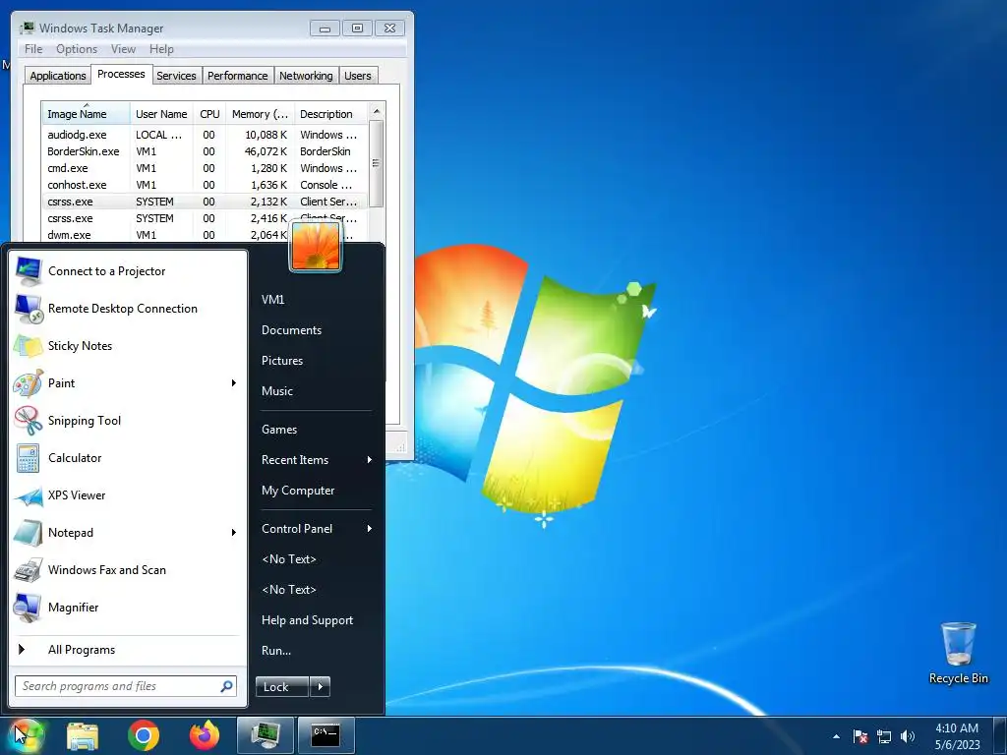Select the BorderSkin.exe process row

(x=205, y=151)
